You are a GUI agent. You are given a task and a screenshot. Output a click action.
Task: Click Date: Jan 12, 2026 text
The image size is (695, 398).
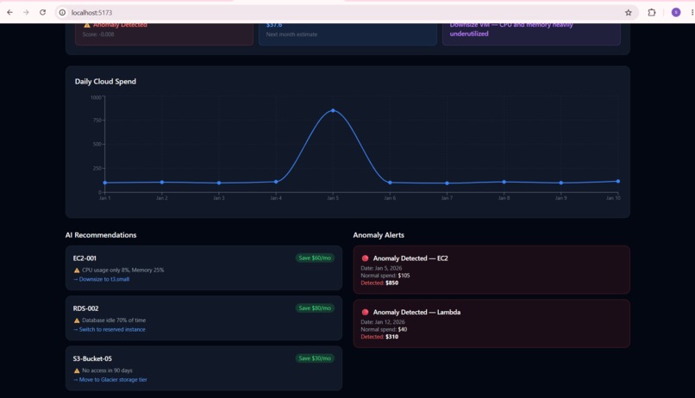click(x=383, y=322)
